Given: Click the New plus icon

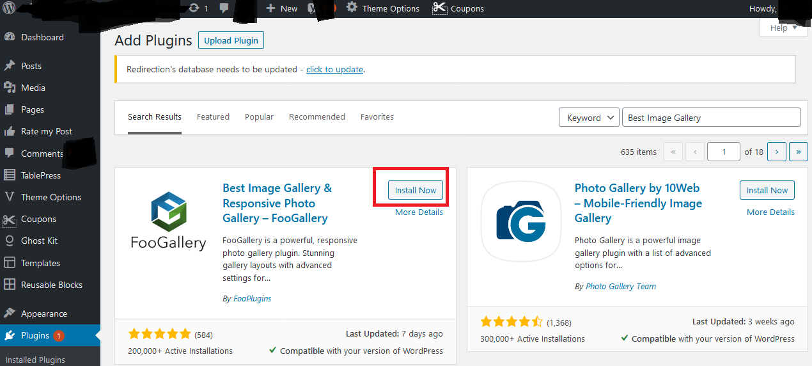Looking at the screenshot, I should [270, 8].
